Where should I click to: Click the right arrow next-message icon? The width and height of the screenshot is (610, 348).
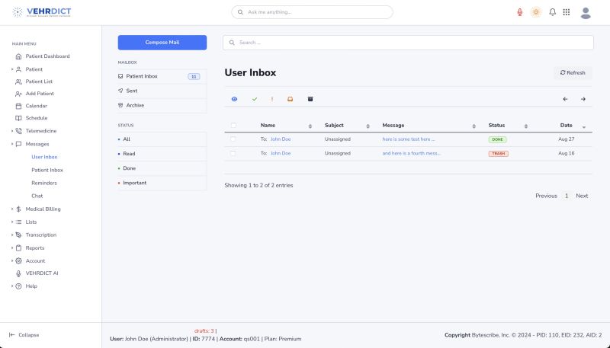tap(583, 99)
